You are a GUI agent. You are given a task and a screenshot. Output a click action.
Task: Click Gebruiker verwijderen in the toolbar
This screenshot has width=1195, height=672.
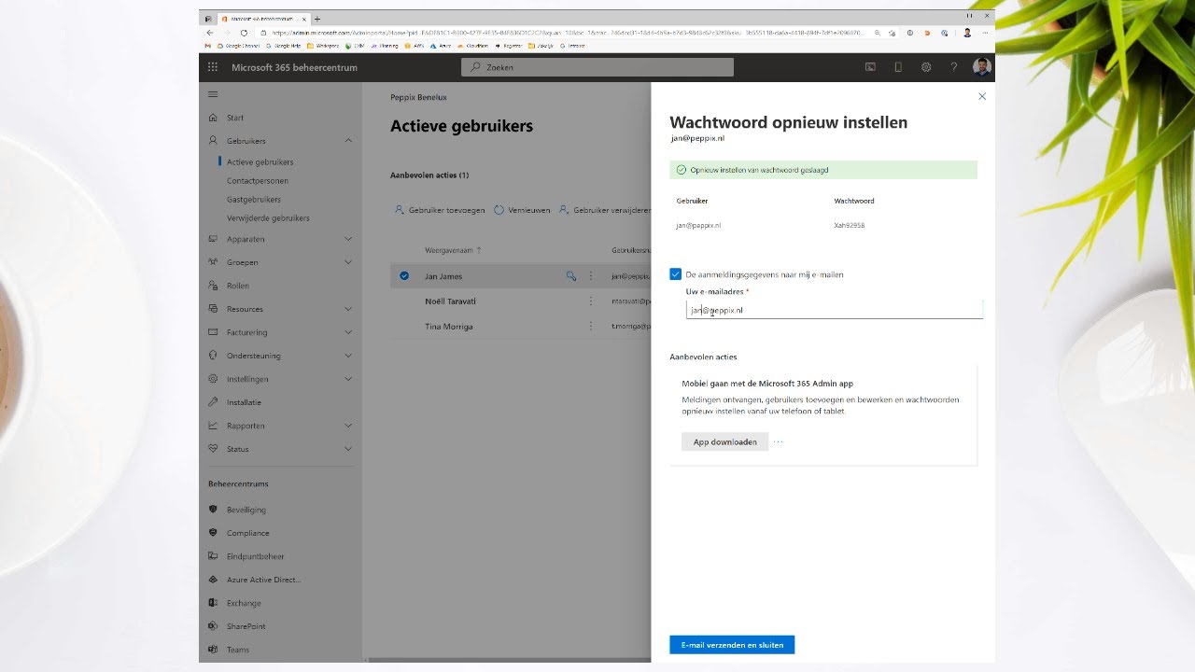[x=605, y=210]
